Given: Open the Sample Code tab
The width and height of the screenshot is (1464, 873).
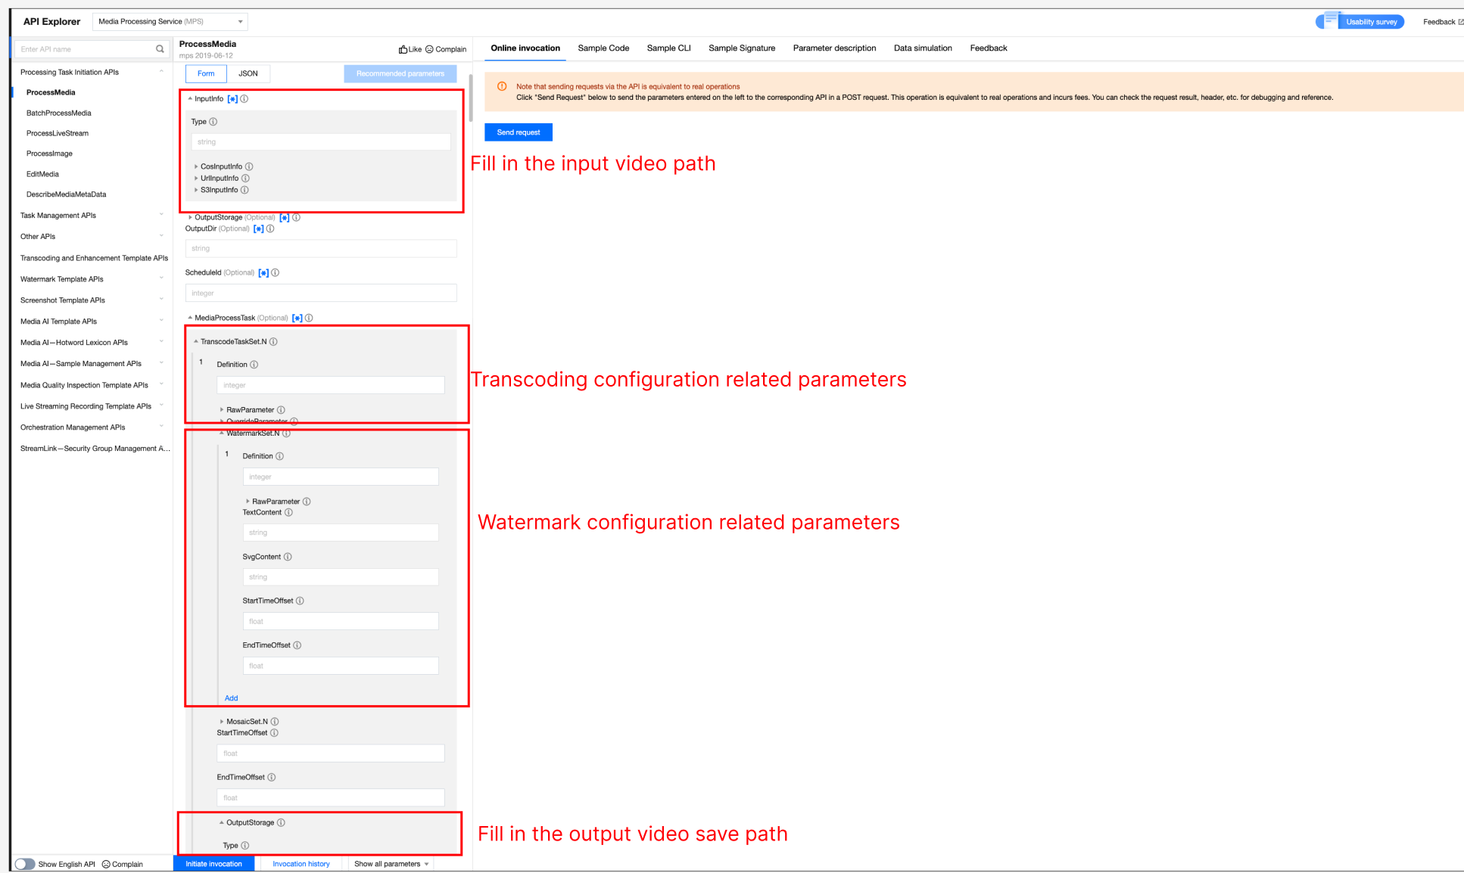Looking at the screenshot, I should pos(603,48).
